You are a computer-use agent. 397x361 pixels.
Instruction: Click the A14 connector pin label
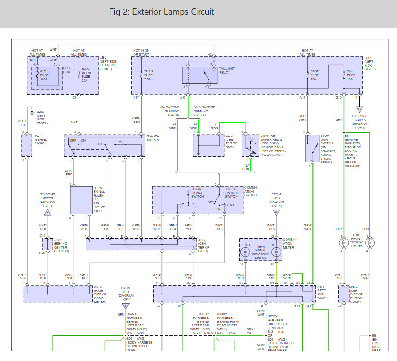click(x=303, y=97)
